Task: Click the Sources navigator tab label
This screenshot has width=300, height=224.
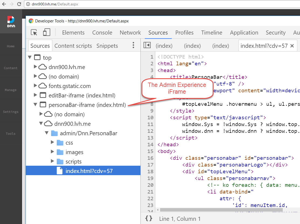Action: pos(40,46)
